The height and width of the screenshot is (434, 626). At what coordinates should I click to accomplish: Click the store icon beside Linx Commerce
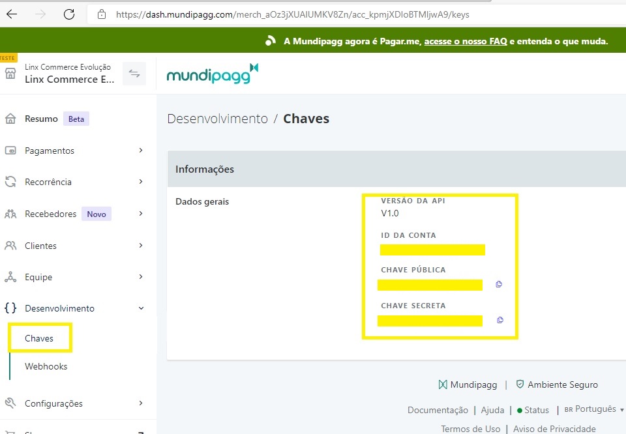[10, 74]
